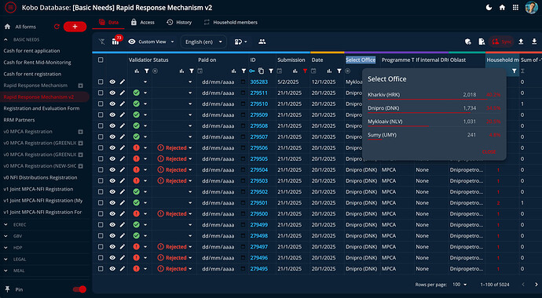Tick checkbox for row 279495

point(101,269)
